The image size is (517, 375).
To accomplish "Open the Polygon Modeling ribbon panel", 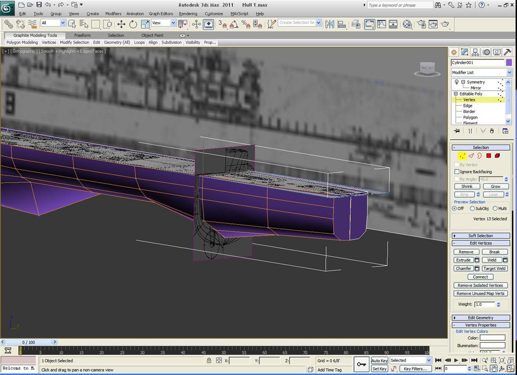I will click(x=22, y=42).
